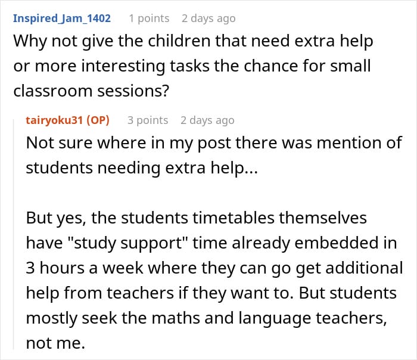This screenshot has width=417, height=360.
Task: Open tairyoku31 (OP) username link
Action: 67,120
